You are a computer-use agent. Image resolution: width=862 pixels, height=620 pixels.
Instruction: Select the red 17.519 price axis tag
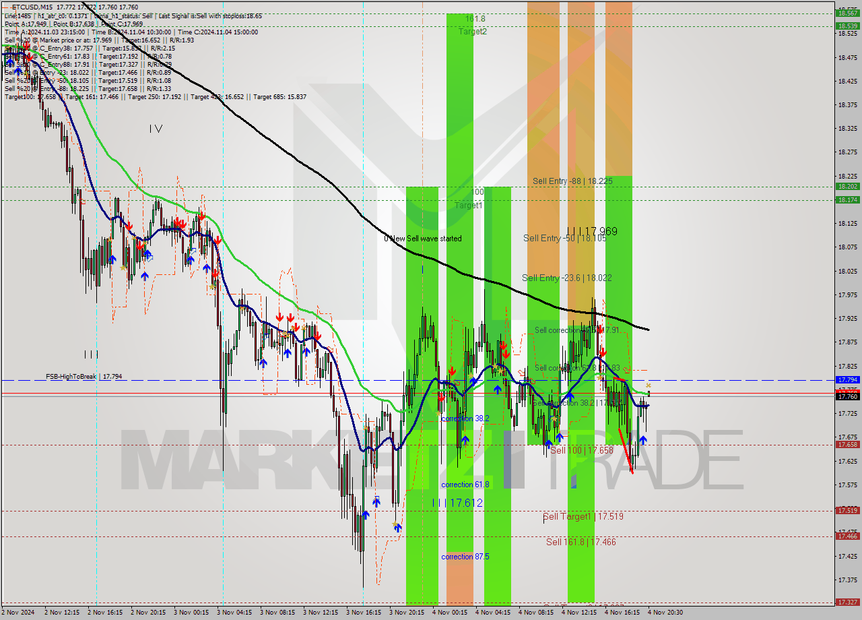847,511
